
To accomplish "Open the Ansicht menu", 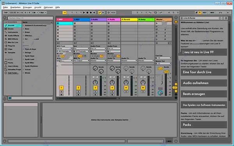I will coord(38,7).
